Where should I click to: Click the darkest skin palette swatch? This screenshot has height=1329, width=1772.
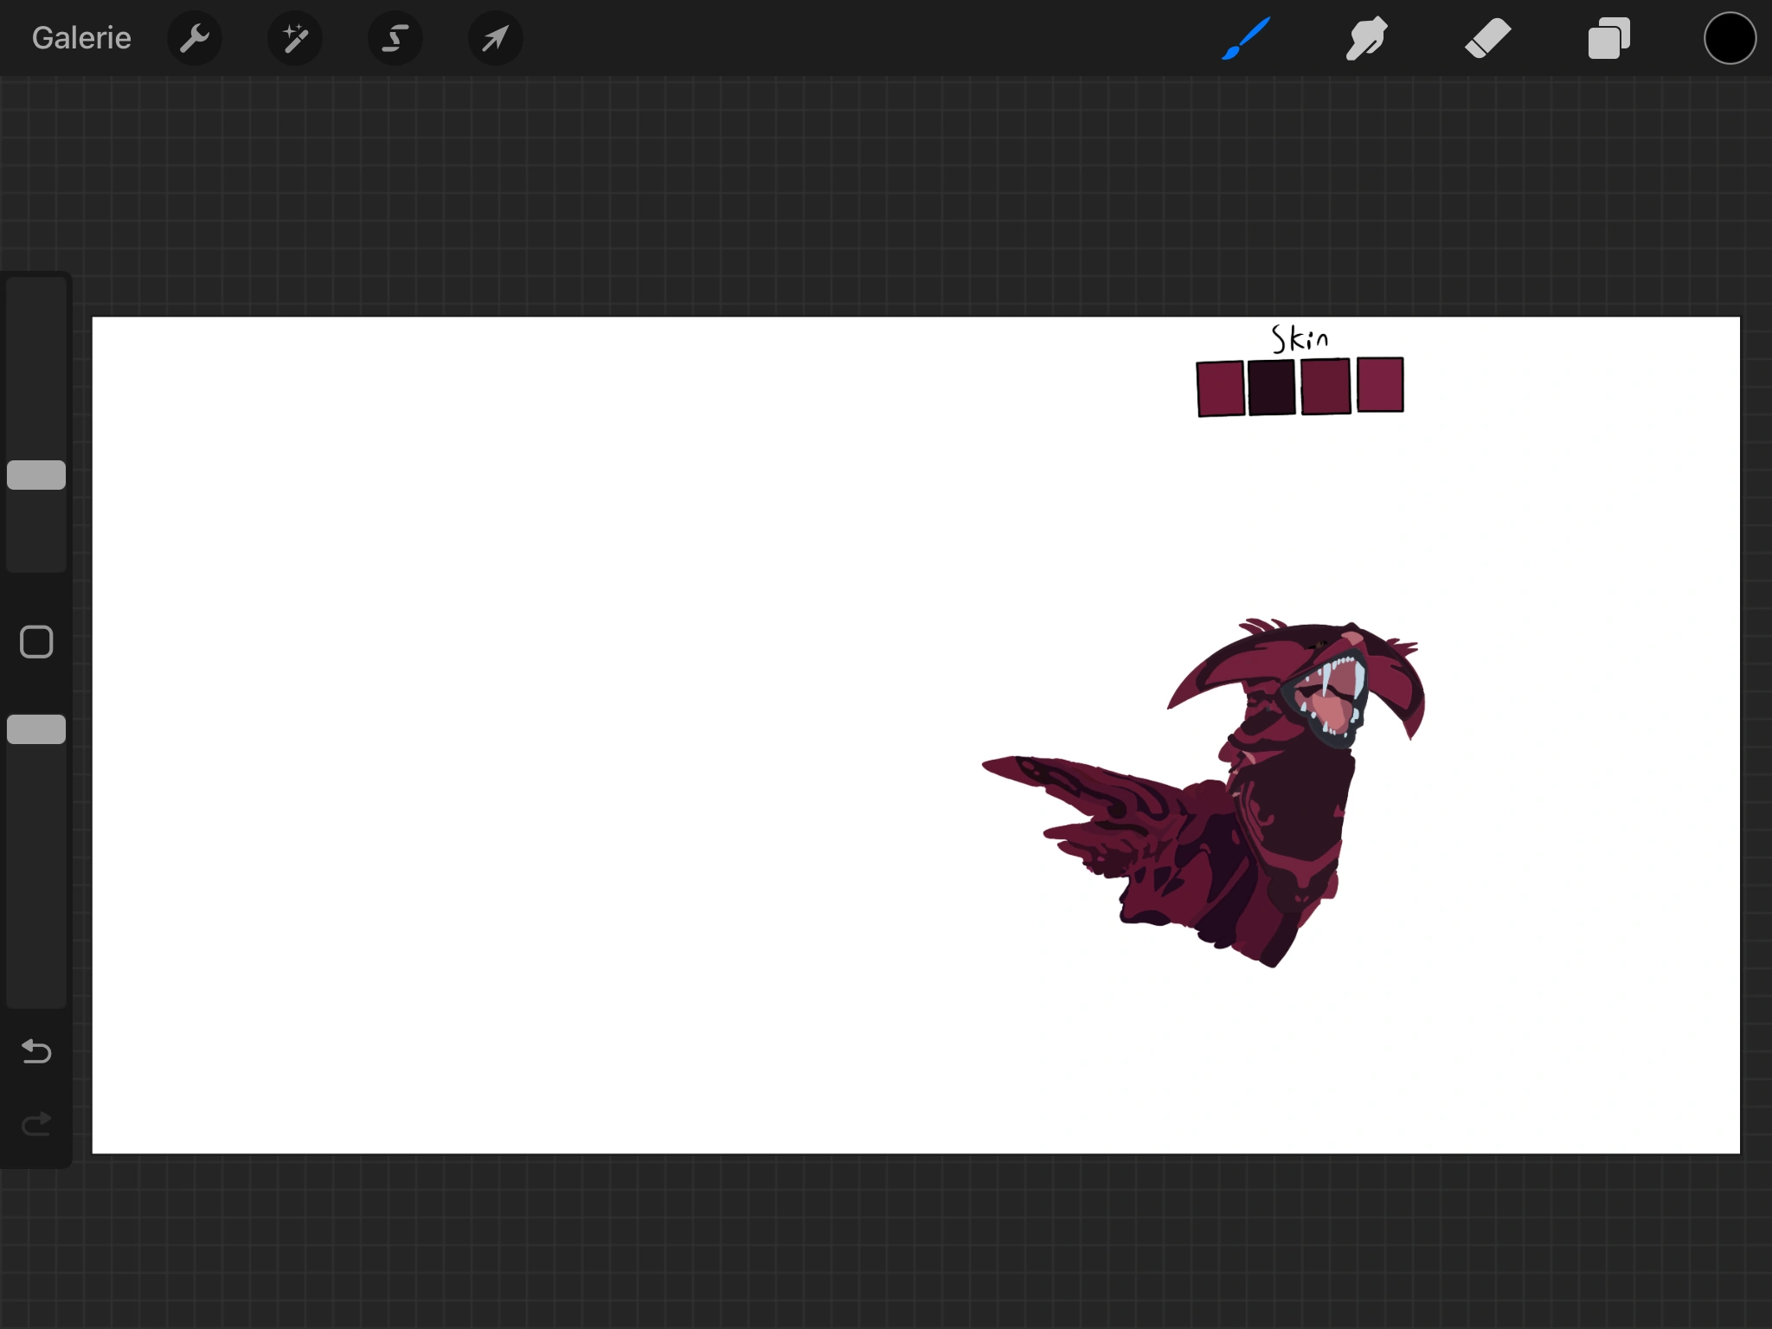pos(1272,388)
